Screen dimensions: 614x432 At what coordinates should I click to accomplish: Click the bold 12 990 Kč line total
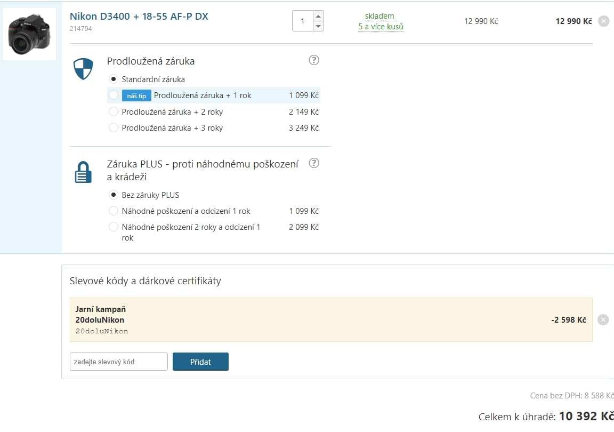coord(573,21)
